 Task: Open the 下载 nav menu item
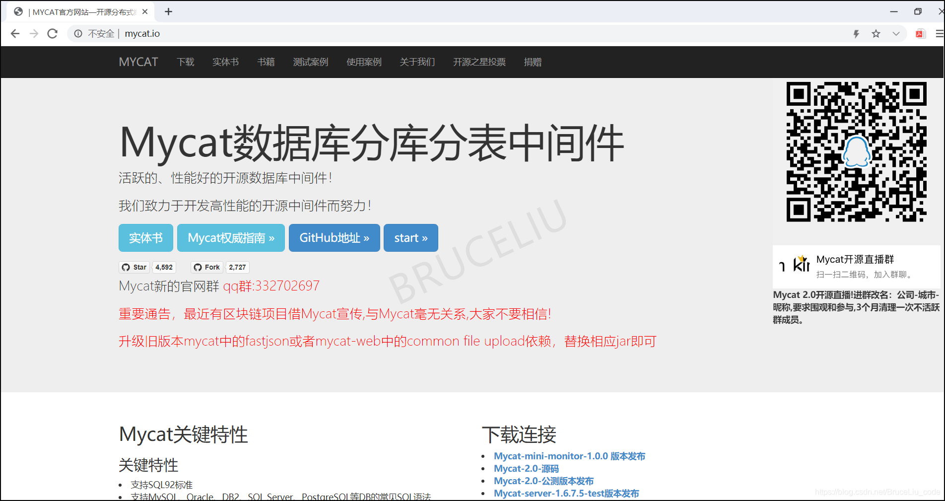coord(186,62)
